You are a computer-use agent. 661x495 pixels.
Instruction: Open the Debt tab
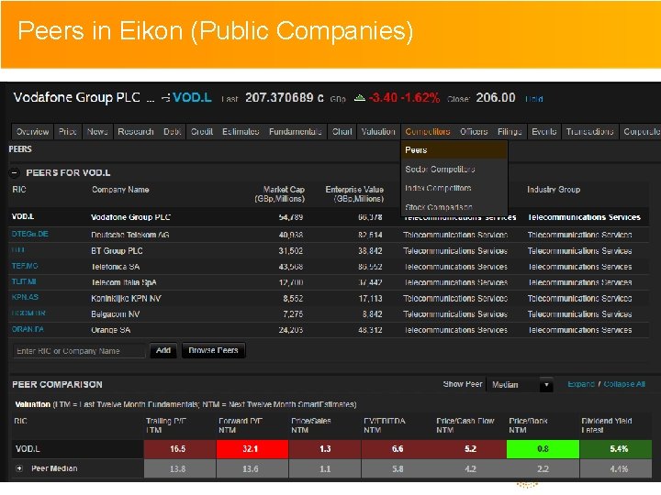pos(173,132)
